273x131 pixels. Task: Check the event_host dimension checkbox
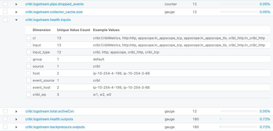[29, 87]
